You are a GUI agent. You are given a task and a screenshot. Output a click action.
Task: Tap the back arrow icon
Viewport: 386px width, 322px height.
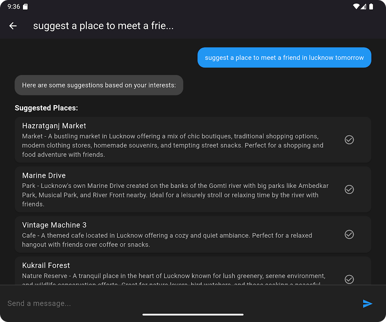(x=13, y=26)
